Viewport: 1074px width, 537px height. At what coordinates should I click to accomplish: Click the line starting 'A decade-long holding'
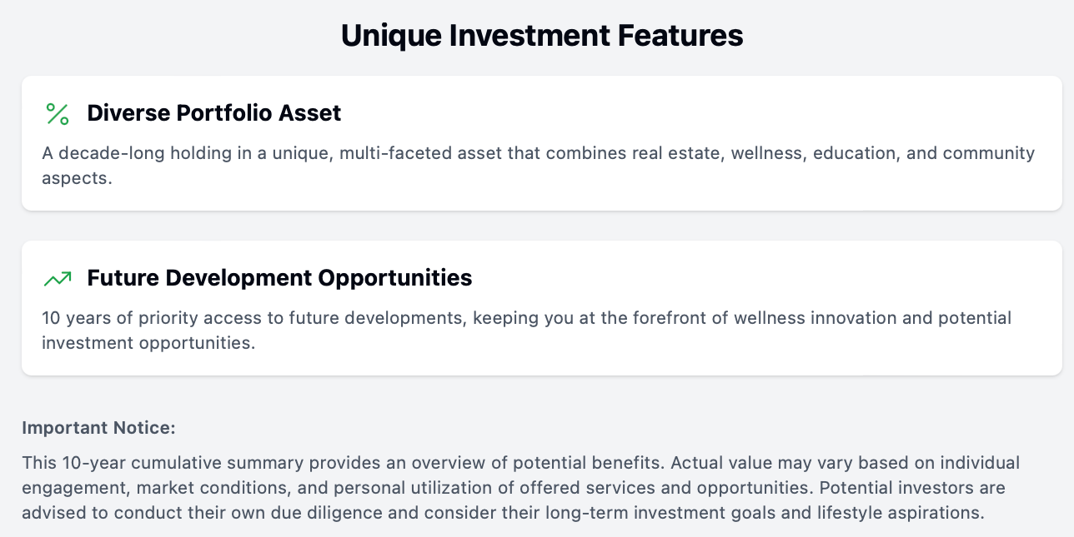pyautogui.click(x=539, y=153)
